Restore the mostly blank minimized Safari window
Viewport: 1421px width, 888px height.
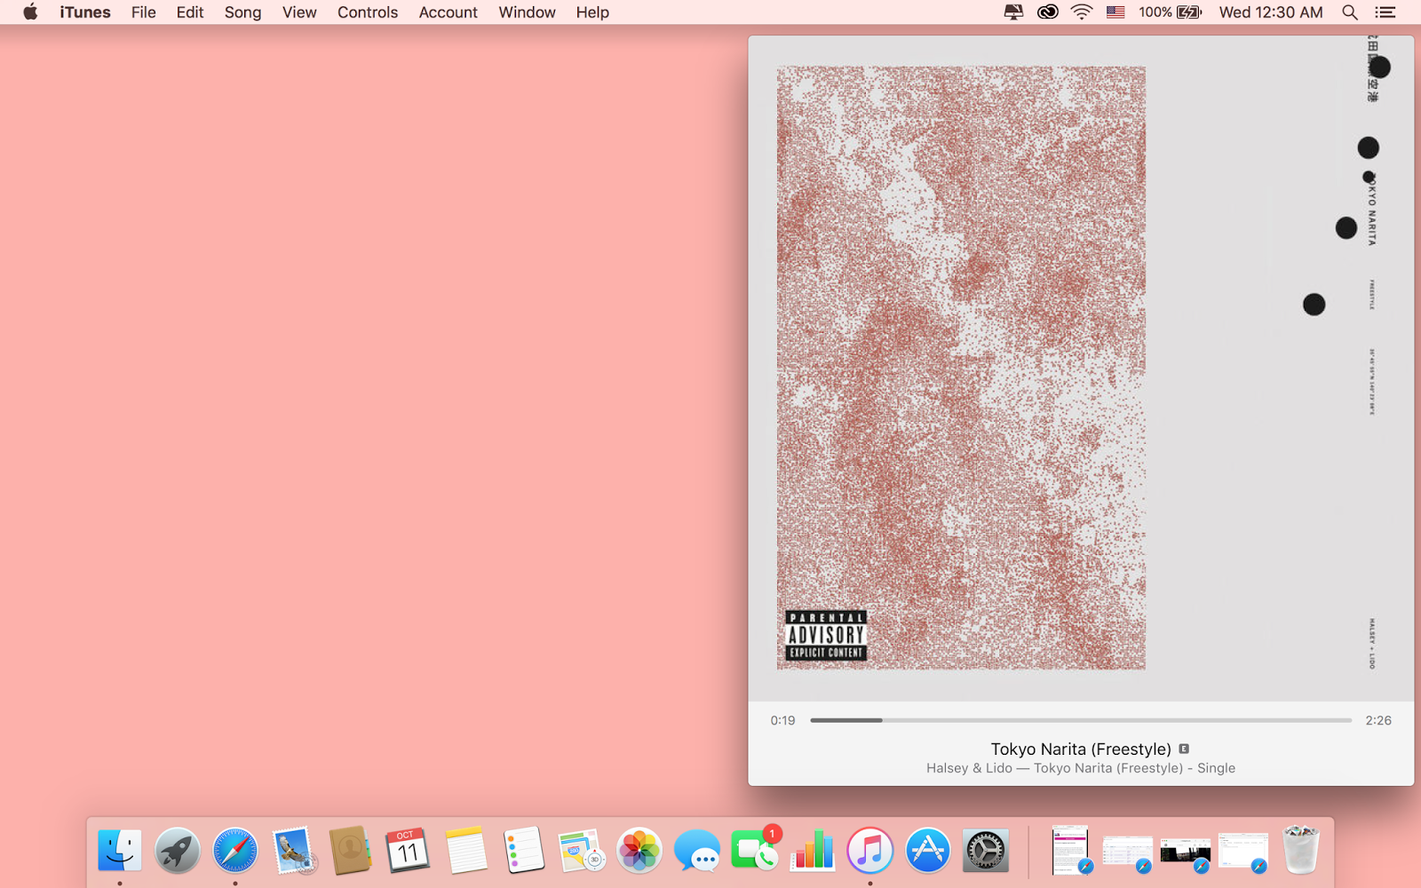click(1243, 851)
